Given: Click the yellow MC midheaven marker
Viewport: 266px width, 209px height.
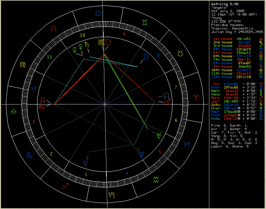Looking at the screenshot, I should (102, 42).
